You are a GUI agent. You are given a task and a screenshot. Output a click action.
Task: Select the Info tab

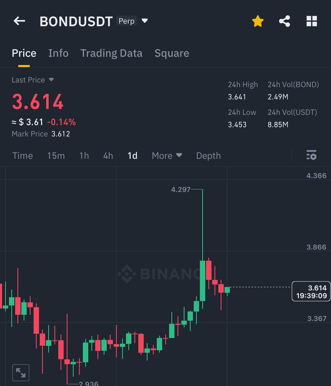pos(58,53)
